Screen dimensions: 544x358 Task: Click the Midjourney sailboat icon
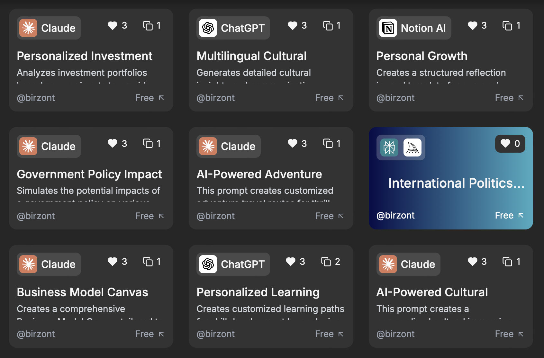tap(412, 148)
